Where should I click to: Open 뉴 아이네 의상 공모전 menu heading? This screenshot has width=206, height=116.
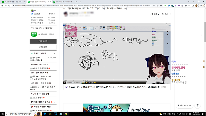point(40,64)
